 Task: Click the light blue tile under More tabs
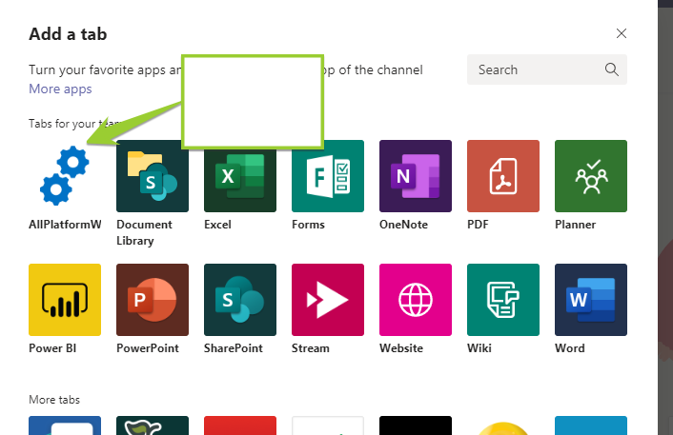pyautogui.click(x=591, y=425)
